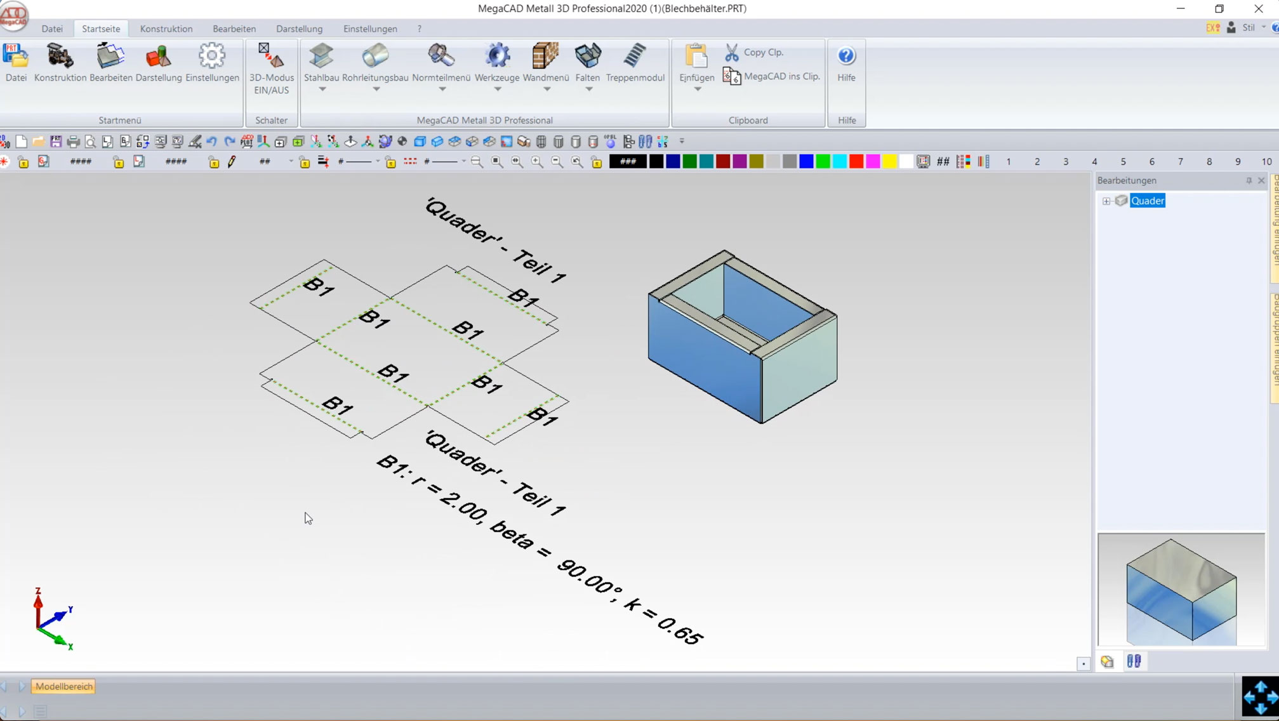Click the Print icon in toolbar

tap(73, 142)
